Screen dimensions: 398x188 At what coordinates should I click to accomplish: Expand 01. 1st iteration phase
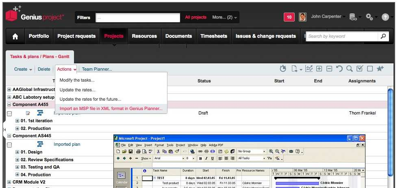[17, 121]
